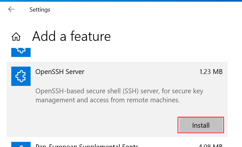Click the Pan-European Supplemental Fonts feature icon
Viewport: 242px width, 147px height.
(21, 145)
